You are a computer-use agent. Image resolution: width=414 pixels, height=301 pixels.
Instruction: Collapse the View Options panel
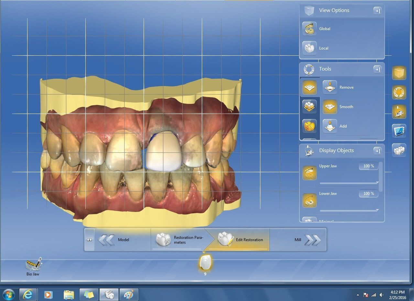click(377, 11)
